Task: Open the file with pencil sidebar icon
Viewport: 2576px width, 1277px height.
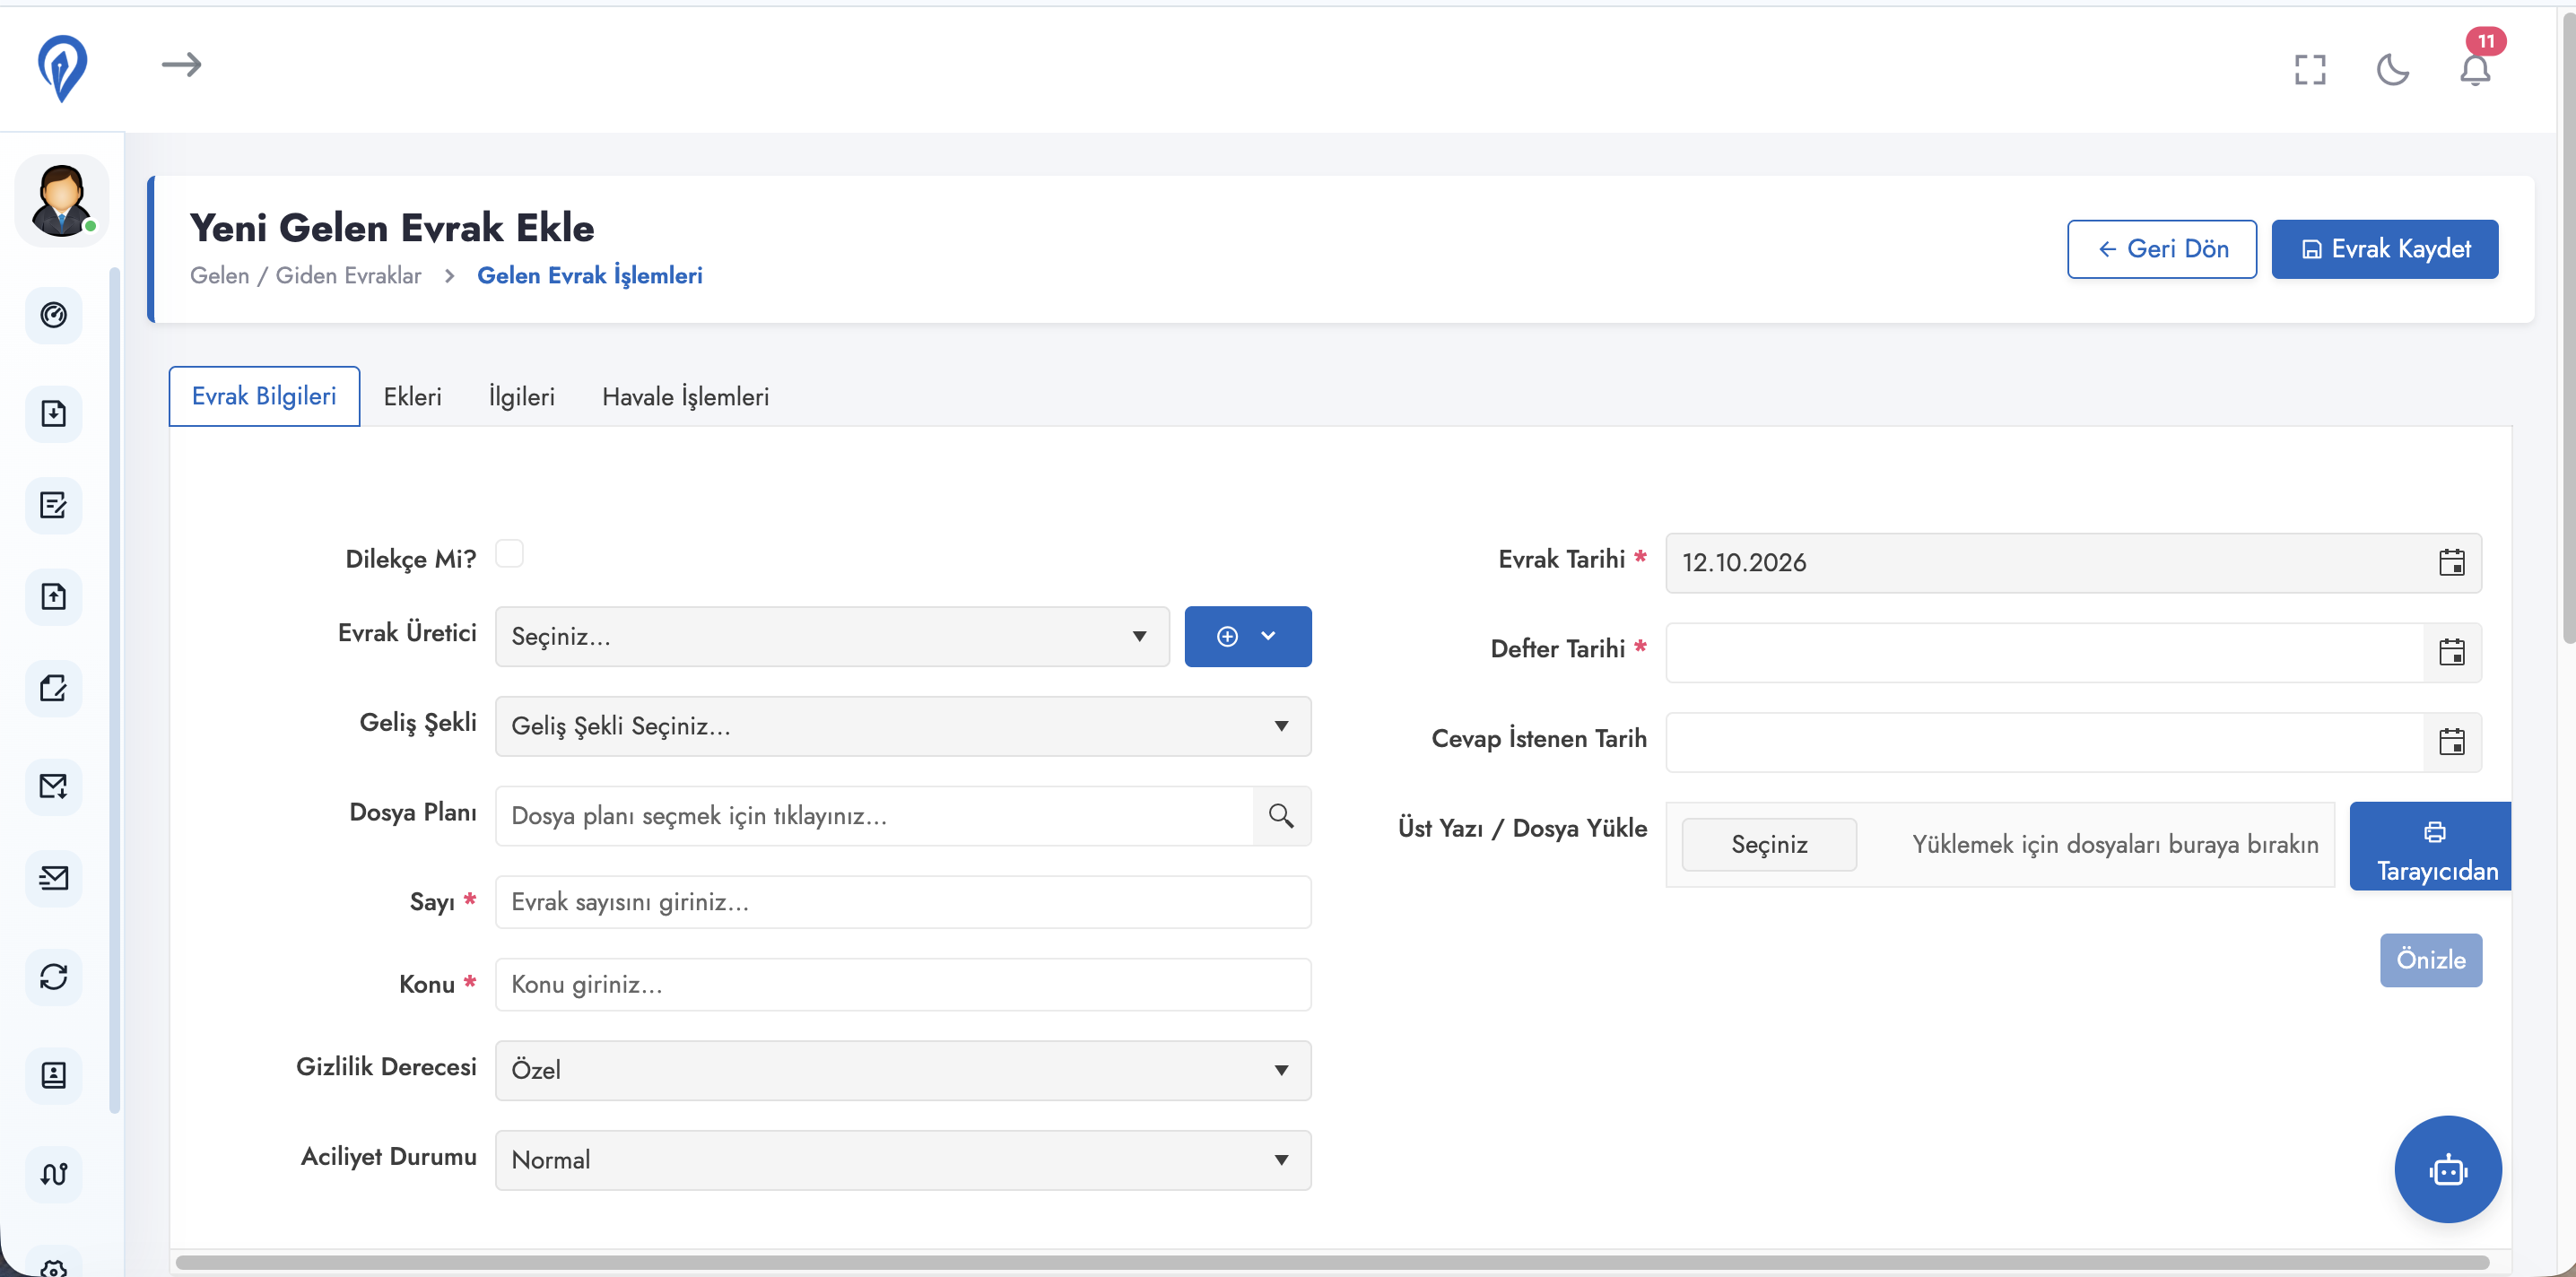Action: point(54,688)
